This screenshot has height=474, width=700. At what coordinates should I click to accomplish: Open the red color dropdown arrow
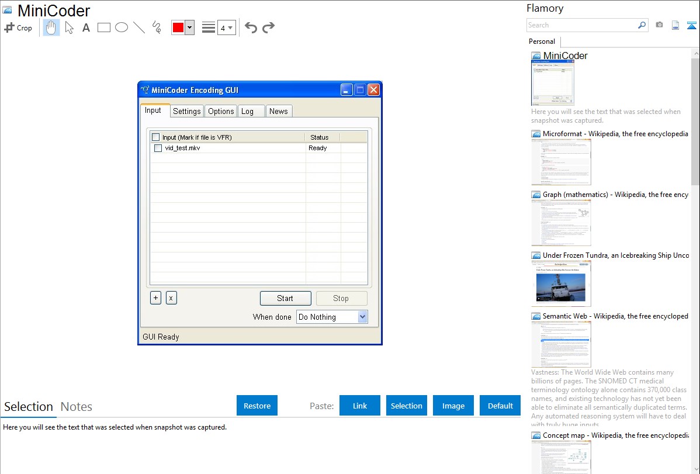[x=189, y=27]
